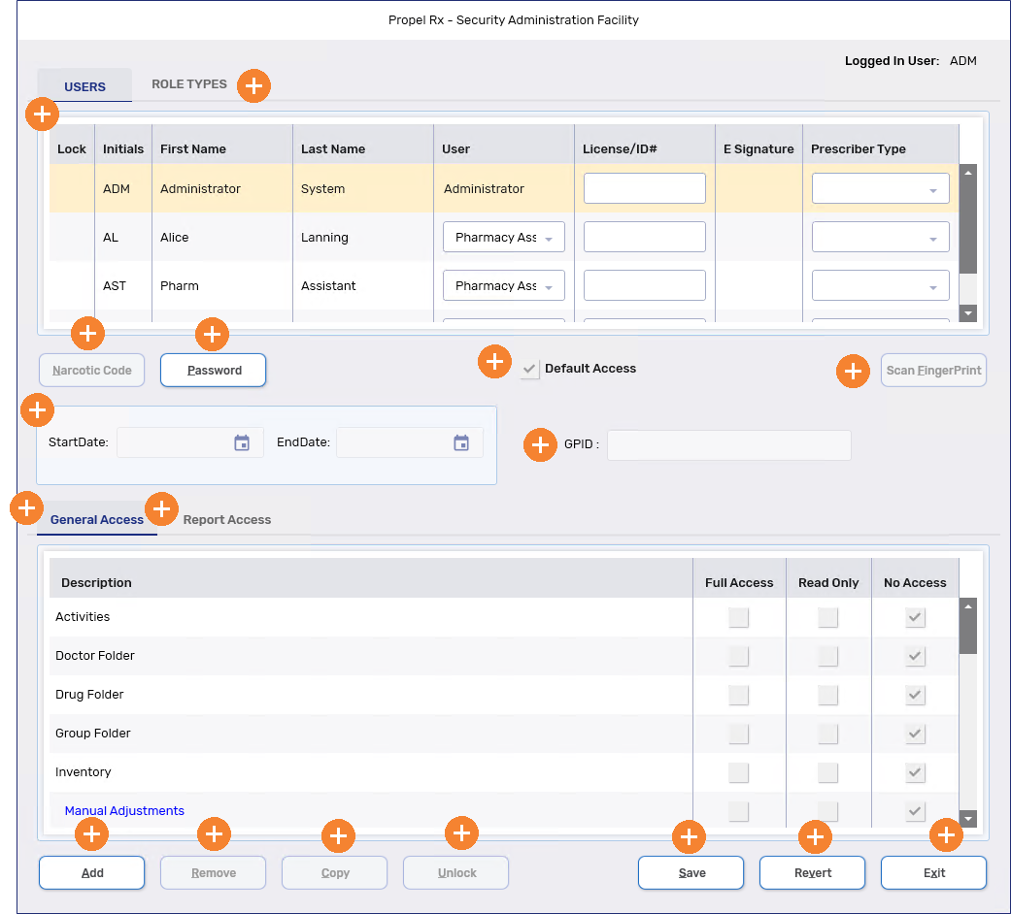1011x914 pixels.
Task: Uncheck No Access for Activities
Action: tap(914, 617)
